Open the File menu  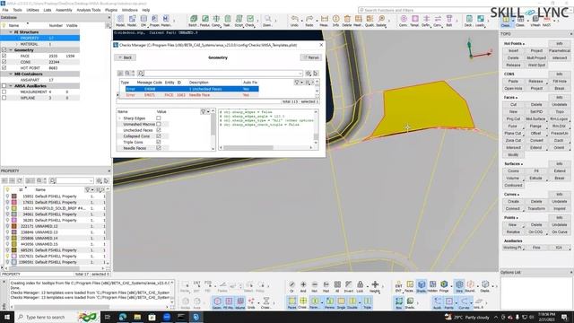pos(5,10)
